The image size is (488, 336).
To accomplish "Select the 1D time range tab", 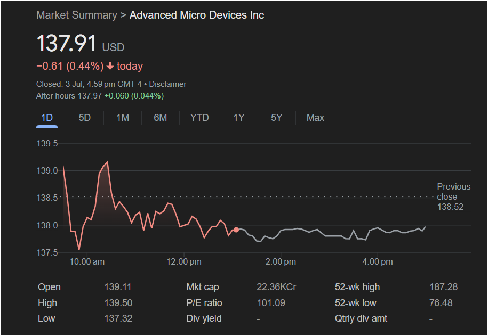I will [x=47, y=118].
